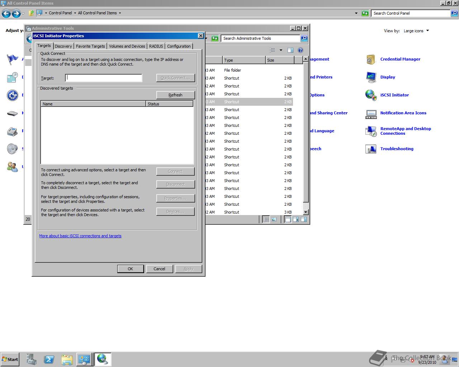Sort by Type column in Administrative Tools
The width and height of the screenshot is (459, 367).
(244, 60)
